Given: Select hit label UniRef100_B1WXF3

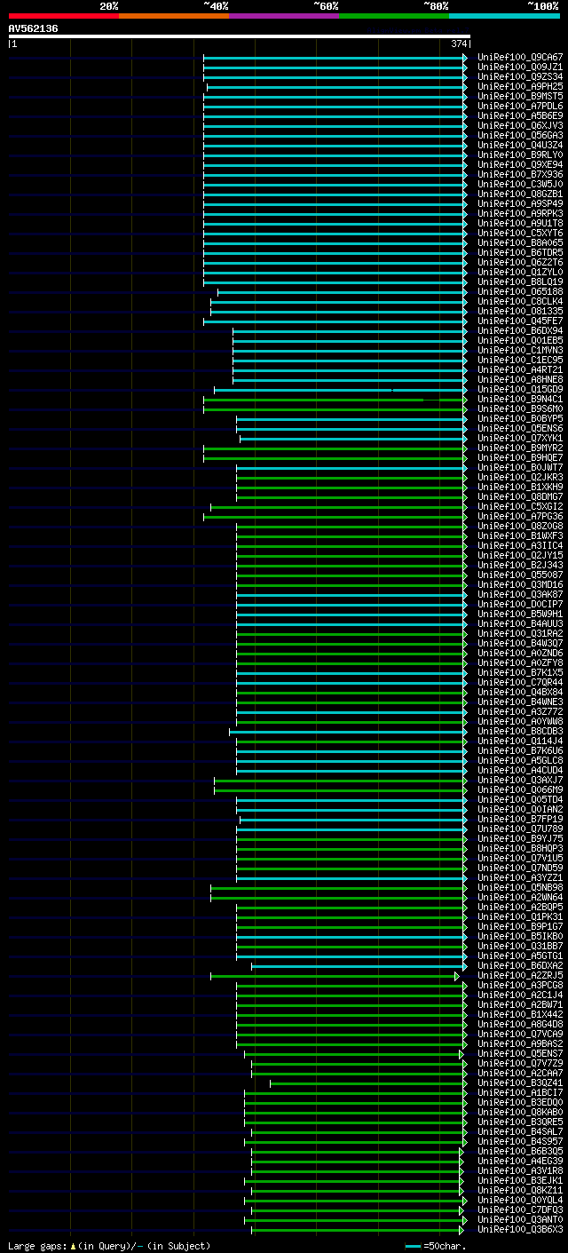Looking at the screenshot, I should [x=520, y=535].
